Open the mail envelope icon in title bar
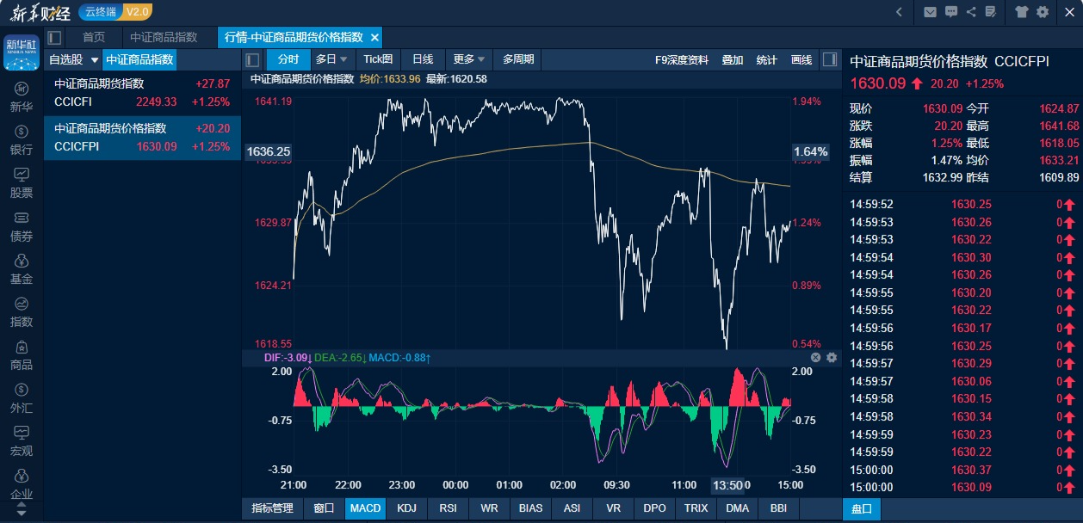Screen dimensions: 1083x523 pyautogui.click(x=930, y=12)
